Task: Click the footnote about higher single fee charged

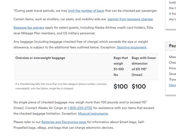Action: [x=61, y=86]
